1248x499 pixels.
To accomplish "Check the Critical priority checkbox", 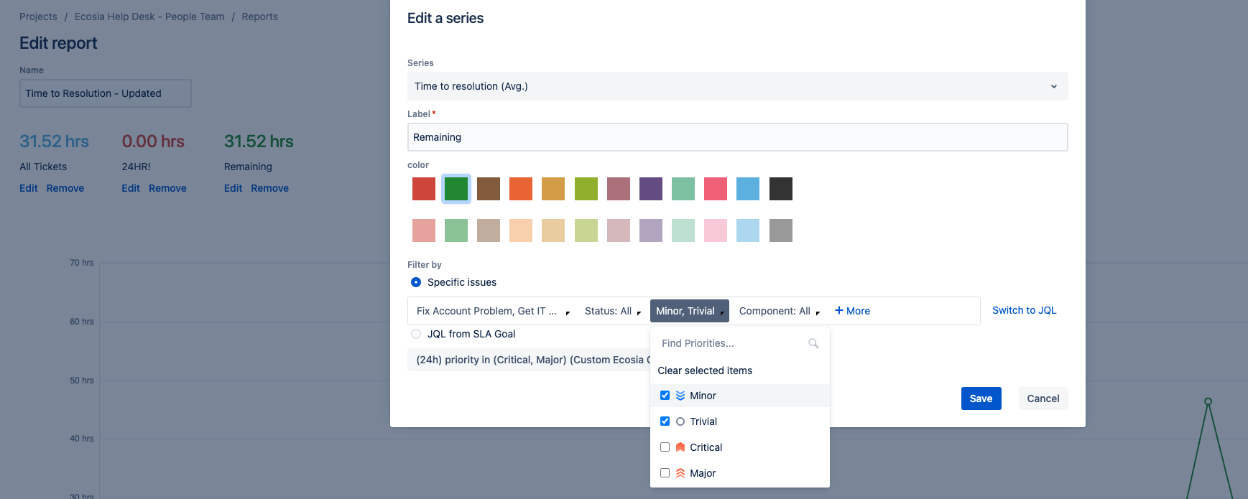I will pyautogui.click(x=665, y=447).
